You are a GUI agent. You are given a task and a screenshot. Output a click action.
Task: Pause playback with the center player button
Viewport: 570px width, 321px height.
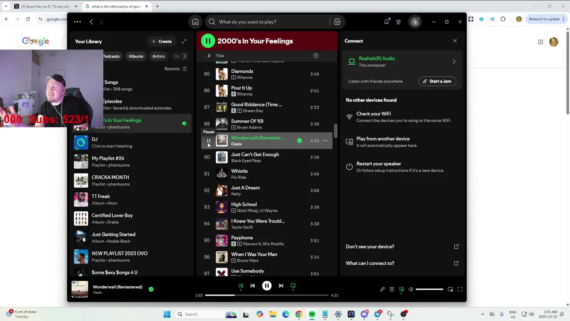(267, 286)
